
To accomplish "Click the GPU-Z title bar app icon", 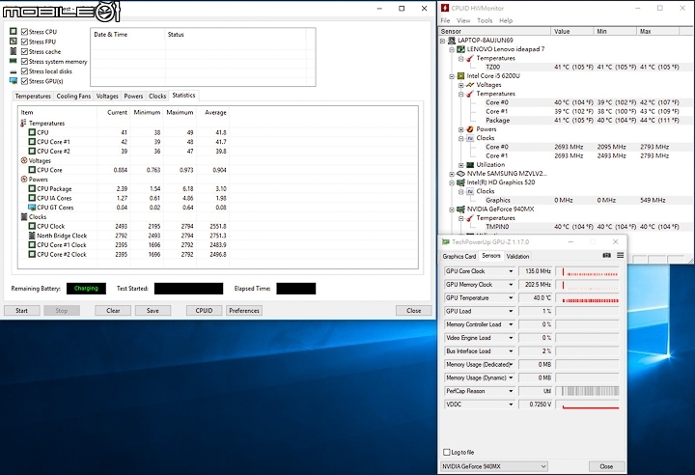I will 446,241.
